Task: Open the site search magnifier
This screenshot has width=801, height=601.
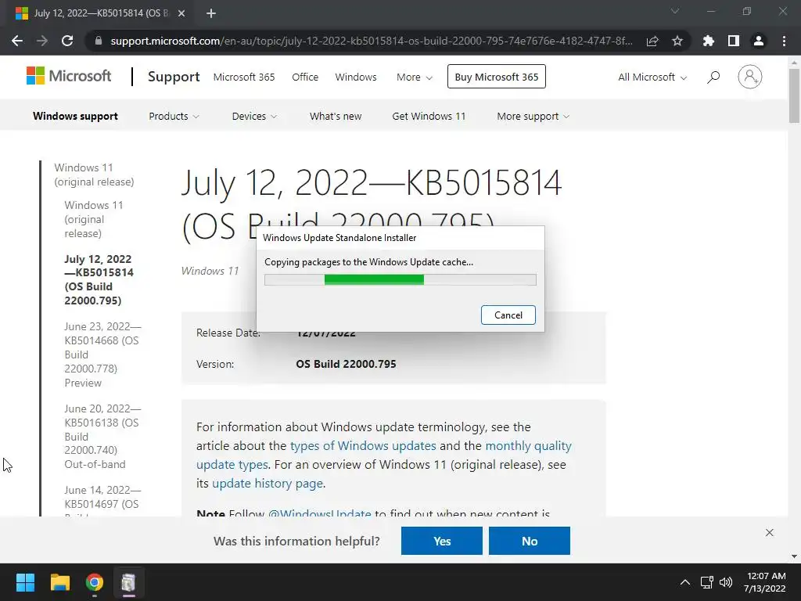Action: point(713,77)
